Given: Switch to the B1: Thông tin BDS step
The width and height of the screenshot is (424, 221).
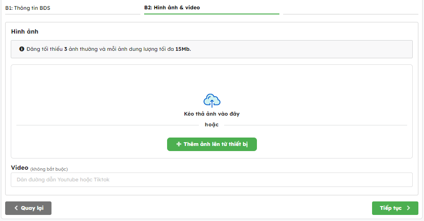Looking at the screenshot, I should point(28,8).
